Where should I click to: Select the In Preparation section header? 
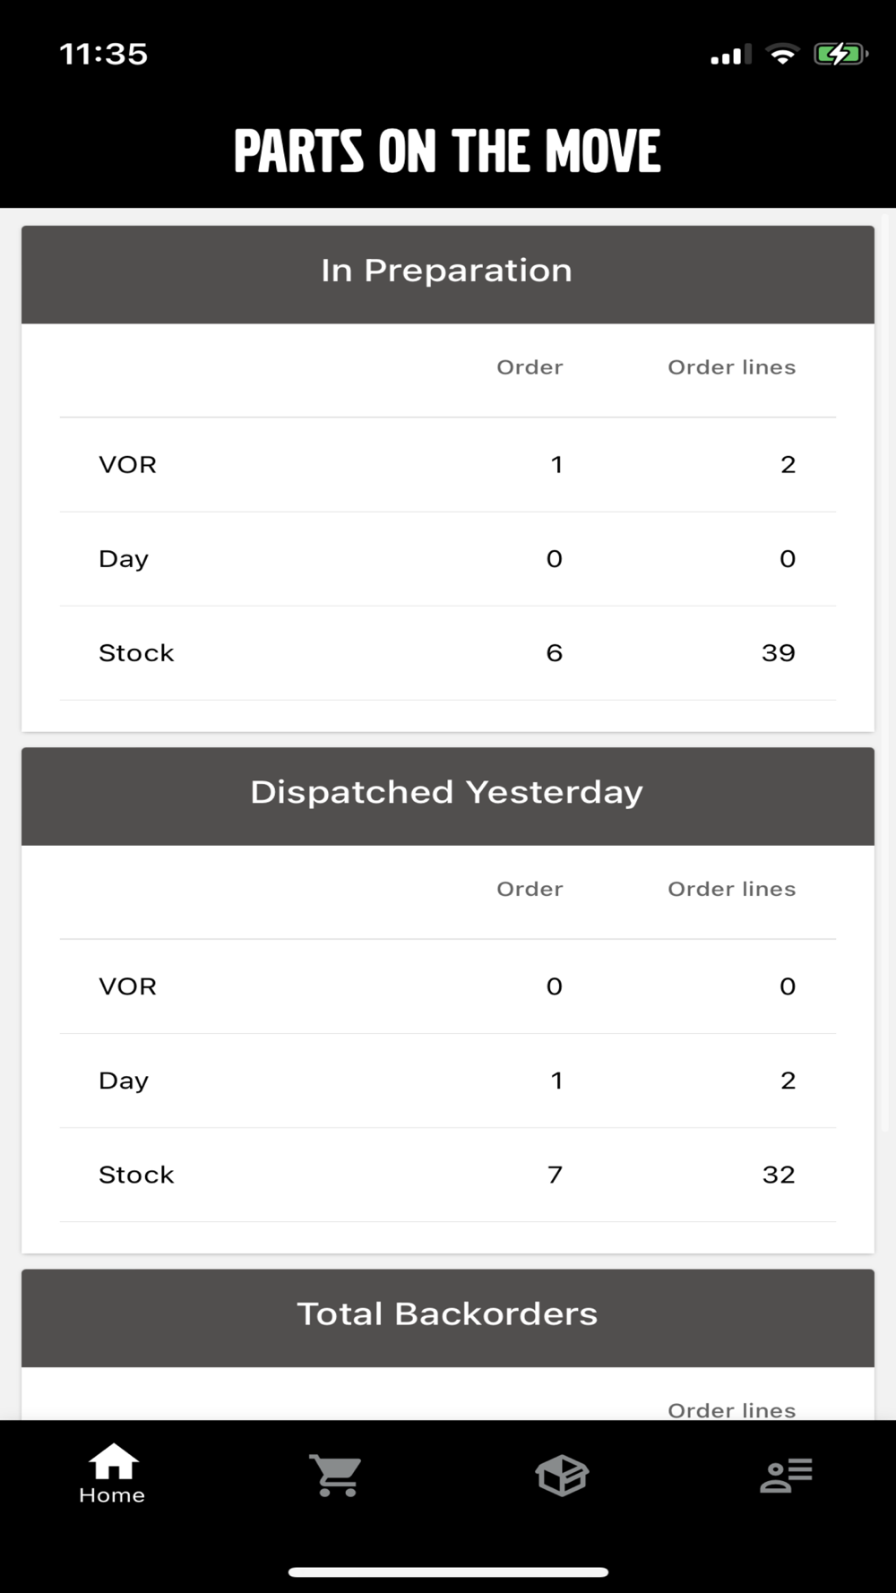click(x=447, y=271)
